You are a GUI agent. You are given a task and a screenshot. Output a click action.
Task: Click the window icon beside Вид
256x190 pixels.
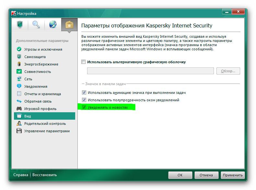tap(19, 116)
